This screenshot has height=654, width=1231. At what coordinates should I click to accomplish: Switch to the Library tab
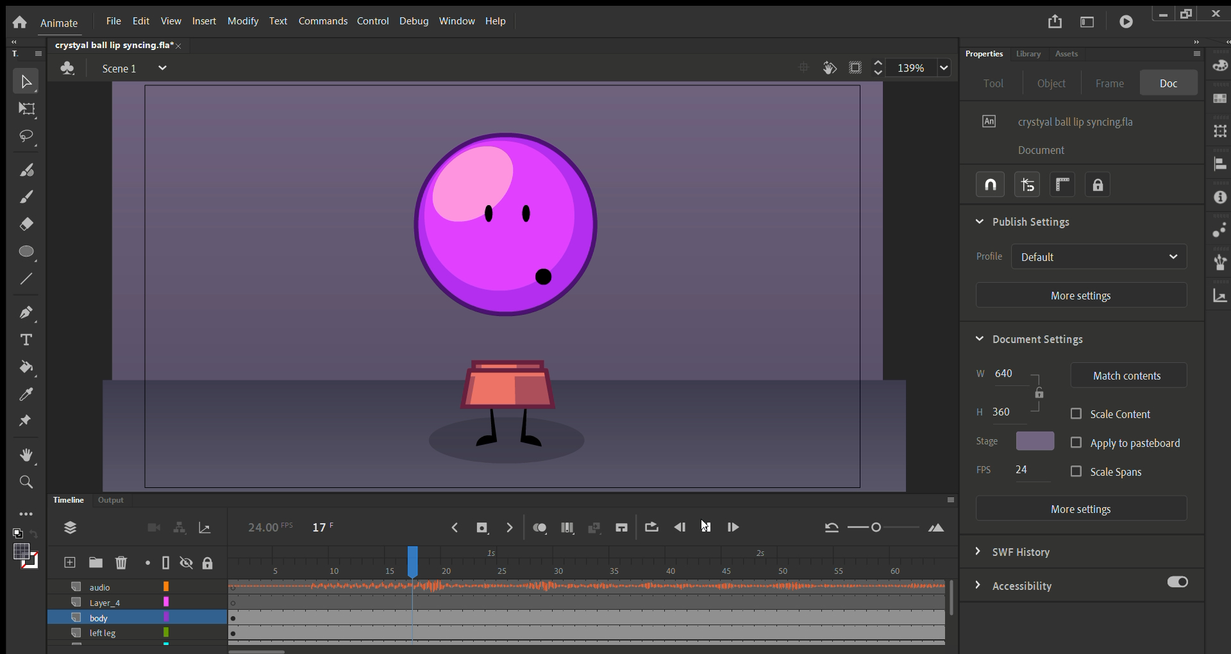tap(1028, 54)
